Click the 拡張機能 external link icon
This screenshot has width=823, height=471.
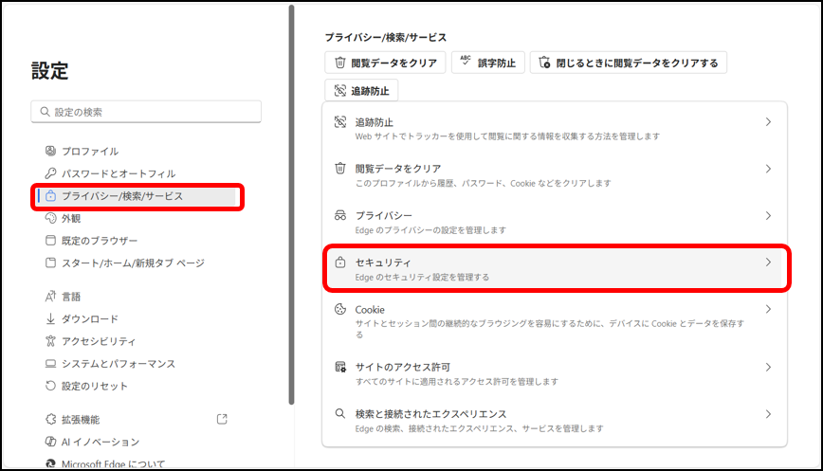pyautogui.click(x=222, y=419)
